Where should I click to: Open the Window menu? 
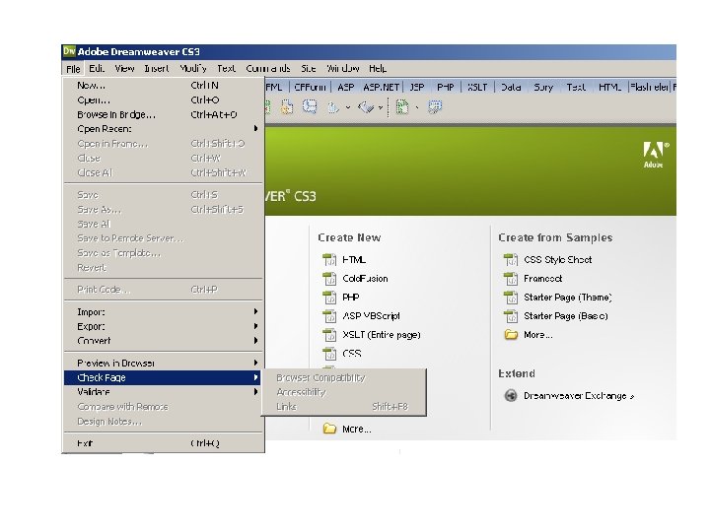(343, 68)
